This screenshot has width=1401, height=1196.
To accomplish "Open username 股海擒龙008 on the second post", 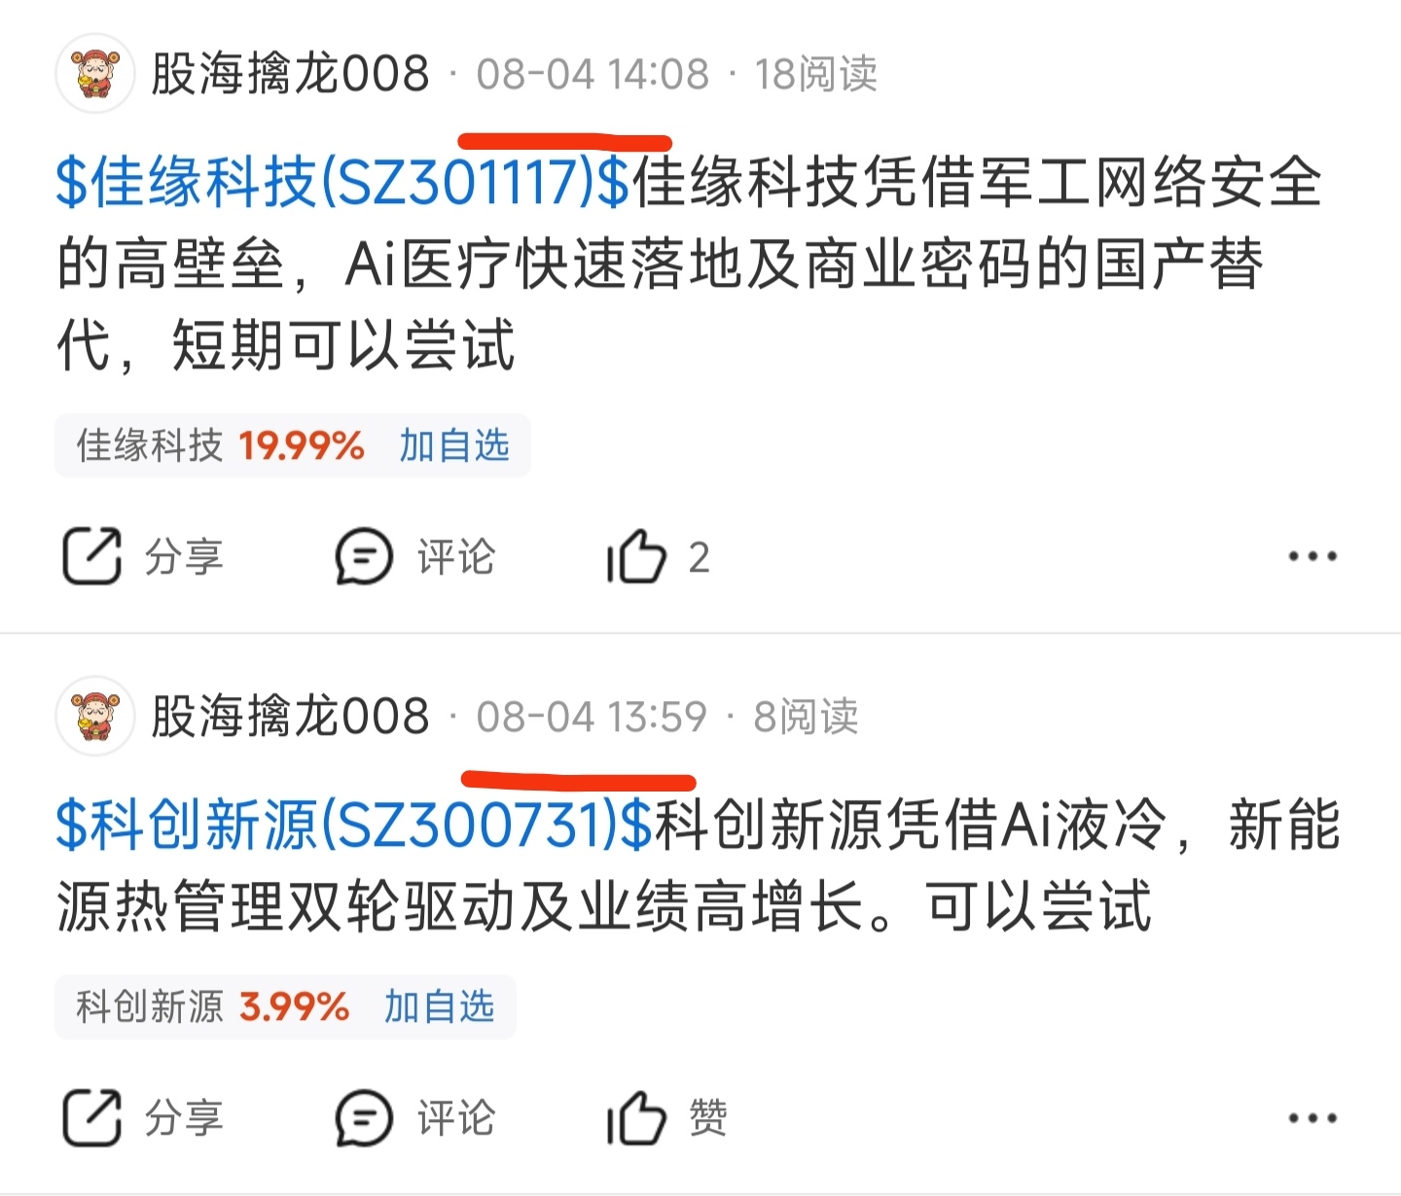I will coord(290,717).
